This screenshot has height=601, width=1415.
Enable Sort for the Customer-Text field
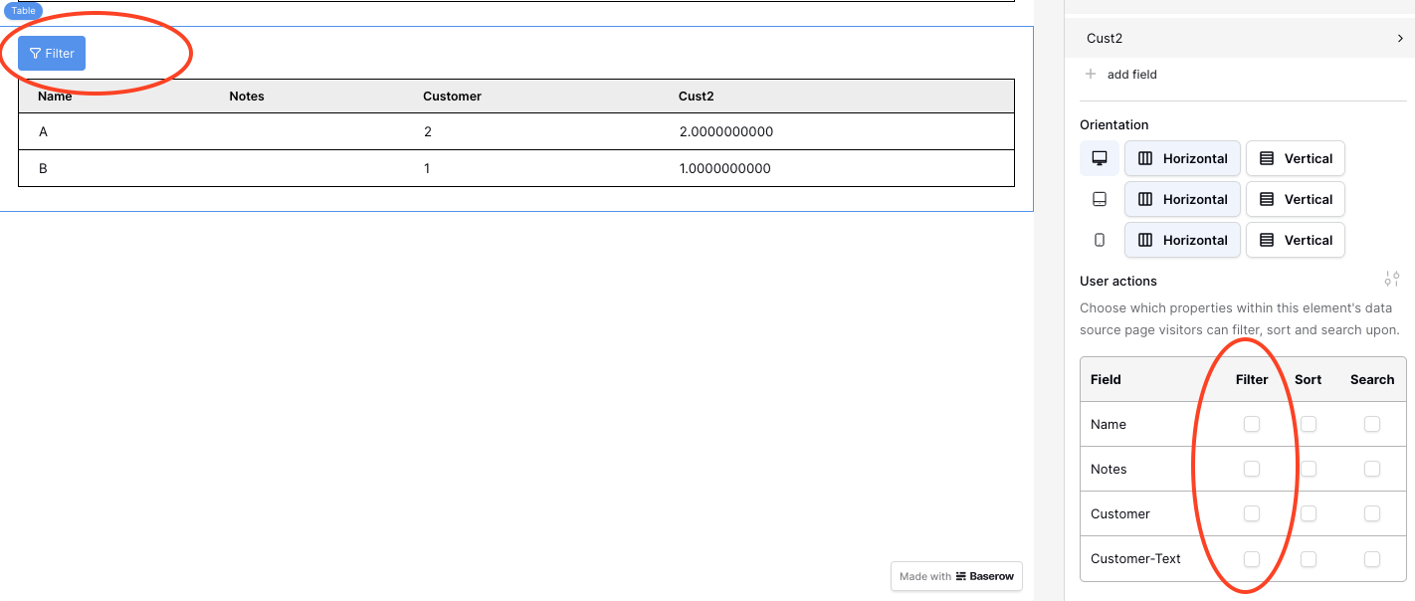point(1309,559)
